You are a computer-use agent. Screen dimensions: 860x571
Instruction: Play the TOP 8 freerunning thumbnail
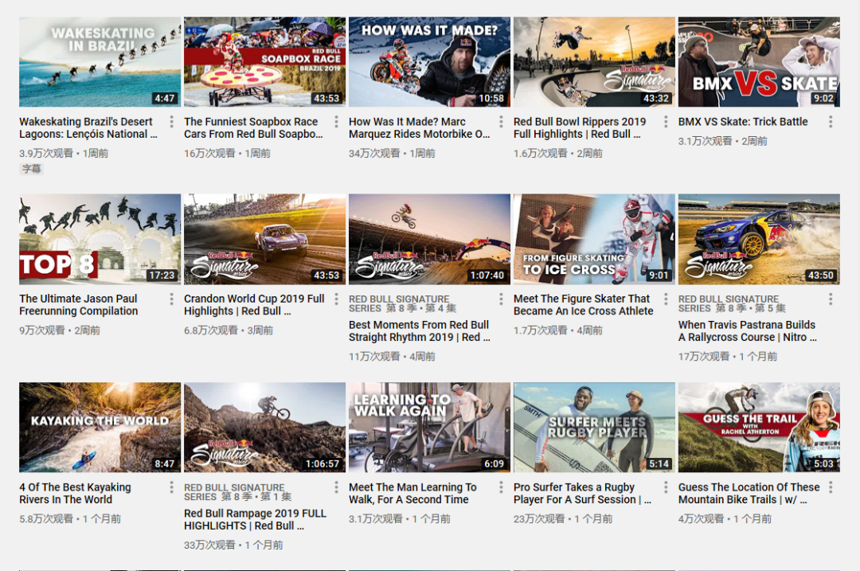point(100,239)
